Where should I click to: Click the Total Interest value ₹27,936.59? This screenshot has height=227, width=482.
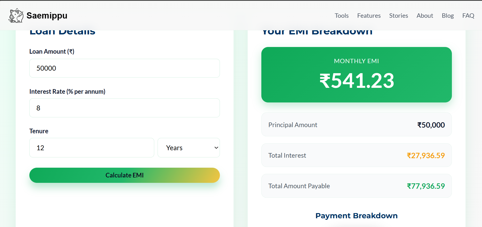(425, 155)
